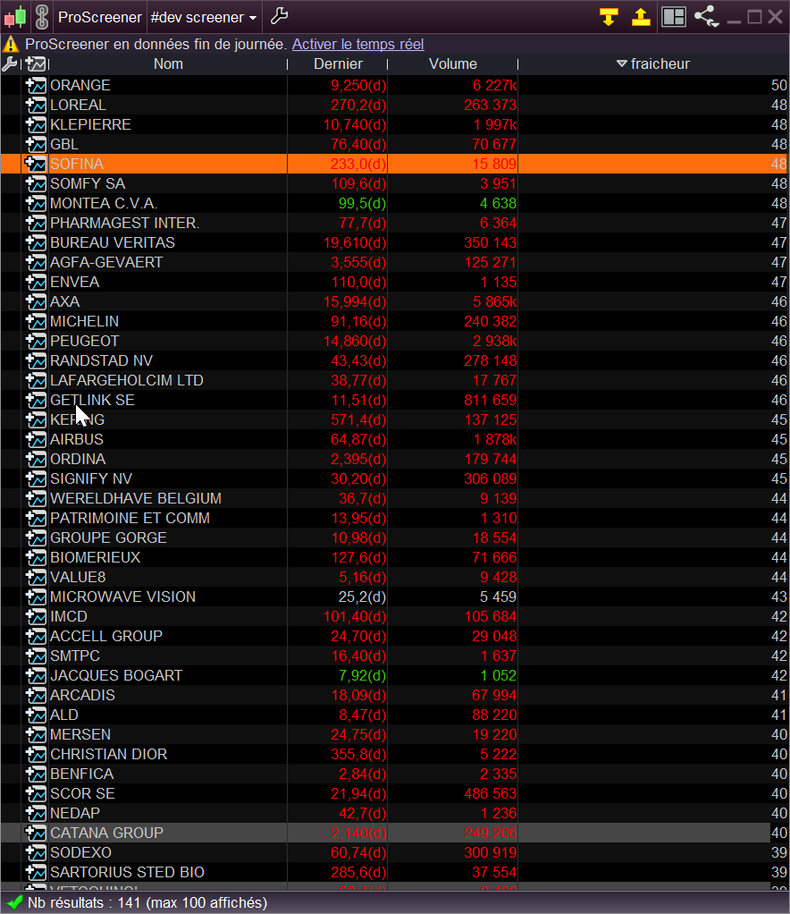Click KERING last price 571,4(d)
The height and width of the screenshot is (914, 790).
pyautogui.click(x=358, y=419)
